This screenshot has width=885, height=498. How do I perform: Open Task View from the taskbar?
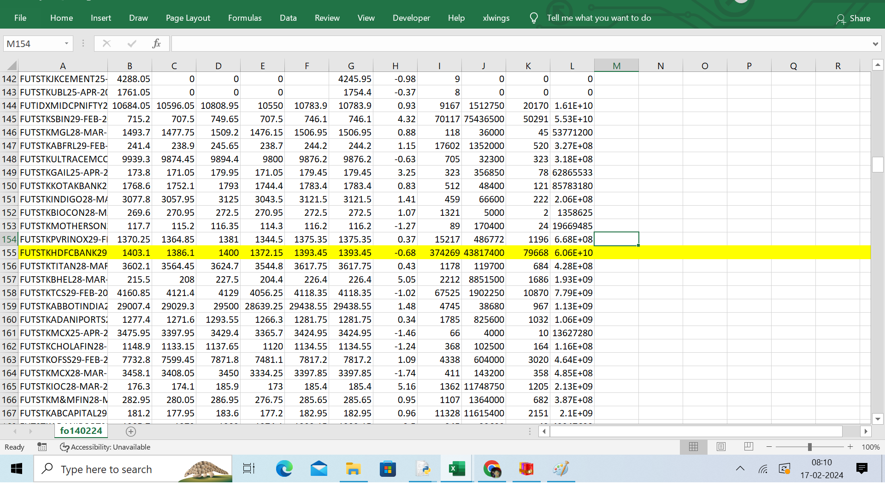(249, 469)
